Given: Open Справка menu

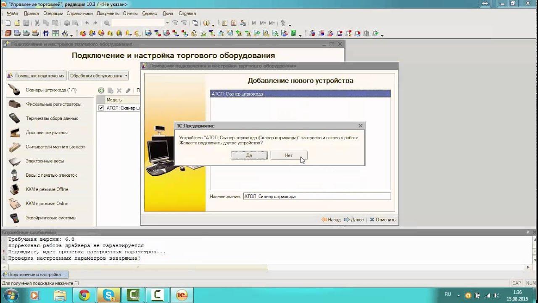Looking at the screenshot, I should tap(187, 13).
